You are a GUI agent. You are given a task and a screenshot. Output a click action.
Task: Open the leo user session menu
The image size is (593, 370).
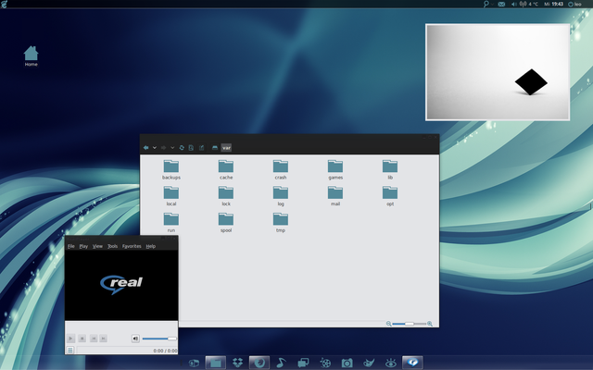click(x=574, y=4)
